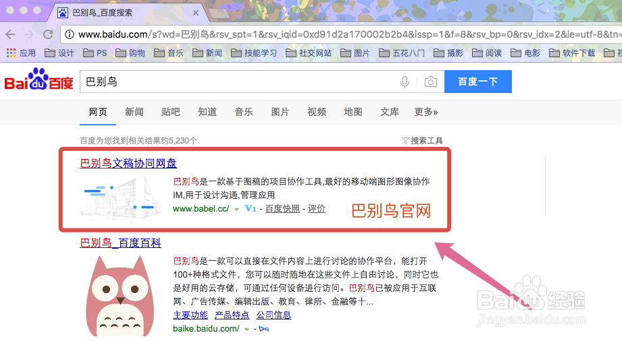Open the 设计 bookmark folder
The image size is (622, 341).
59,53
